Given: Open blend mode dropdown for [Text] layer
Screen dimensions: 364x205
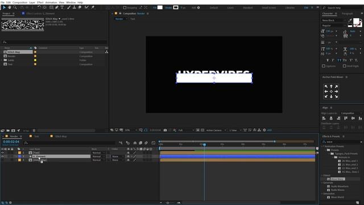Looking at the screenshot, I should coord(98,153).
